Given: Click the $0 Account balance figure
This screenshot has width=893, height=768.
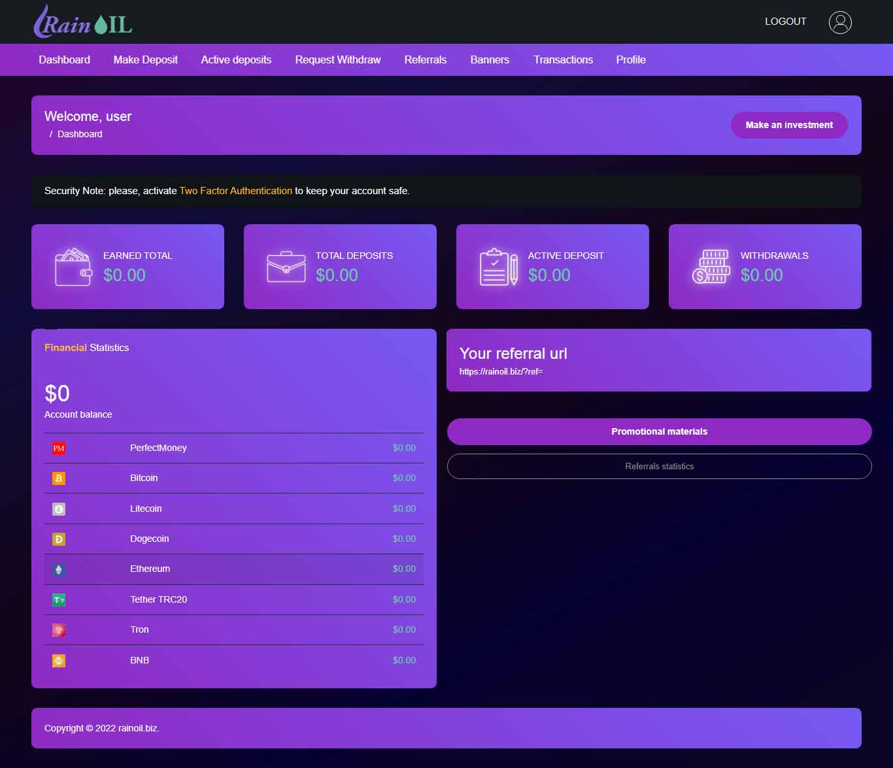Looking at the screenshot, I should pyautogui.click(x=57, y=393).
